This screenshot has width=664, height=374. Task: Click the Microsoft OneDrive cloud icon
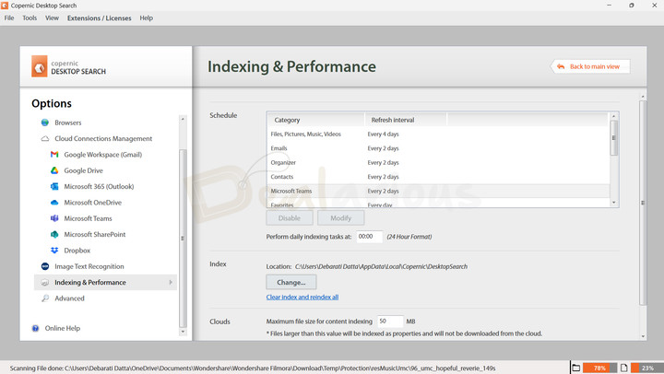(54, 203)
